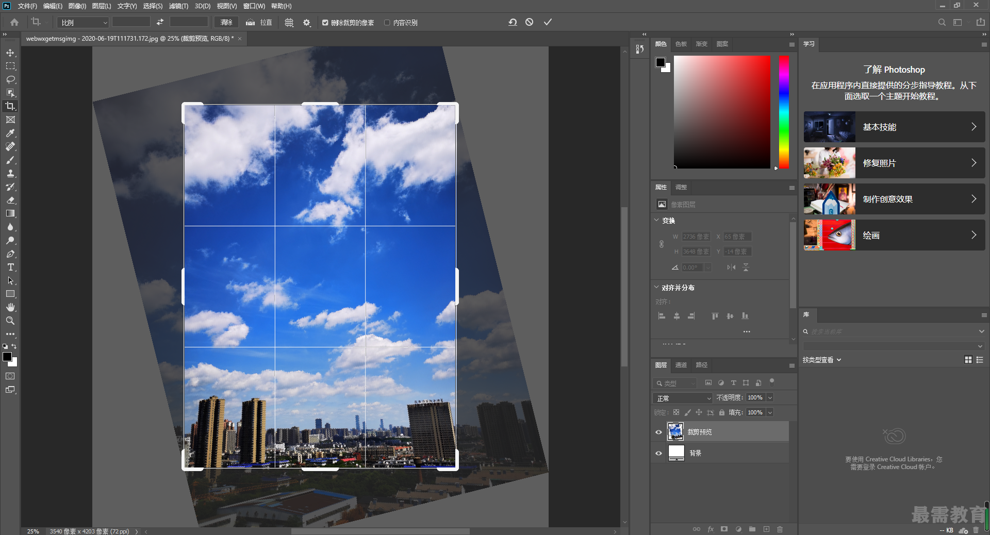The image size is (990, 535).
Task: Select the Spot Healing Brush tool
Action: (10, 146)
